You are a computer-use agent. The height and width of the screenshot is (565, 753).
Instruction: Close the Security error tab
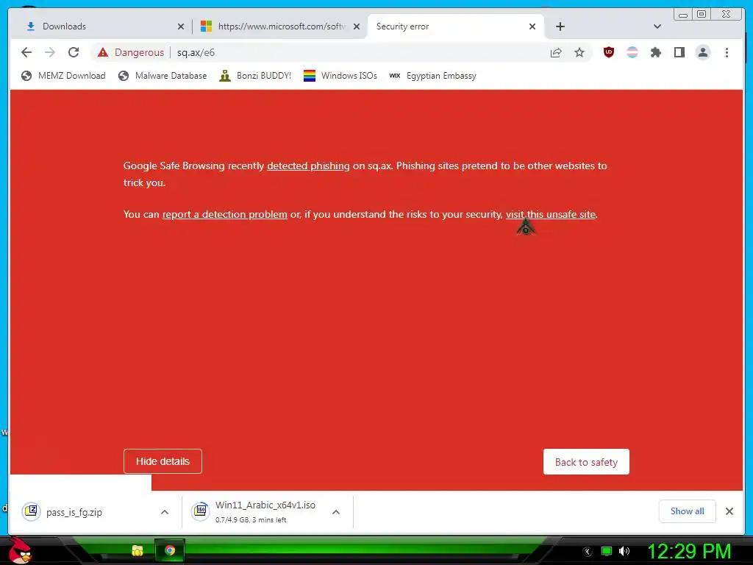532,26
